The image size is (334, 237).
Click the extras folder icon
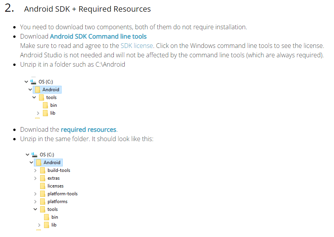pos(42,178)
